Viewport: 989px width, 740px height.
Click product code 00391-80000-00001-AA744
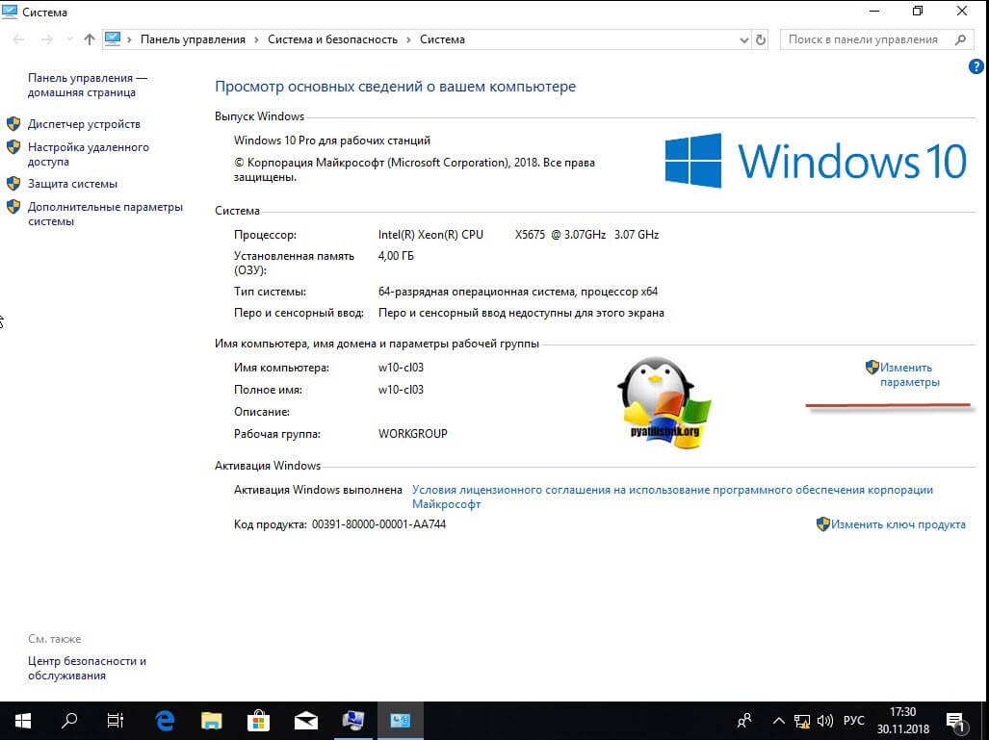[x=378, y=524]
